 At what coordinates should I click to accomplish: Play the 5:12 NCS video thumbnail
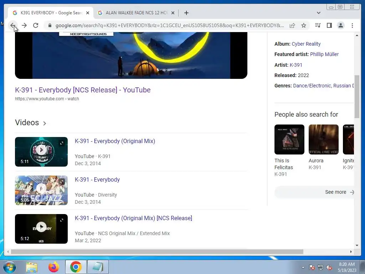[x=41, y=229]
